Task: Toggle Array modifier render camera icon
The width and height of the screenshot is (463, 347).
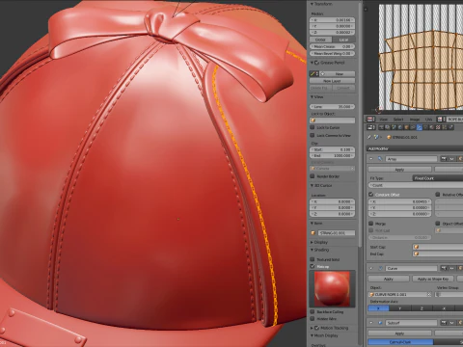Action: (444, 159)
